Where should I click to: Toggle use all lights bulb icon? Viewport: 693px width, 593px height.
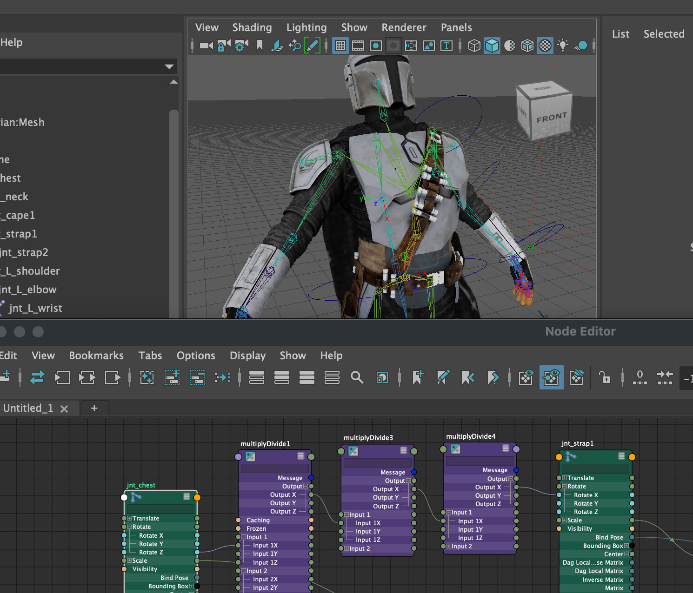pos(563,46)
